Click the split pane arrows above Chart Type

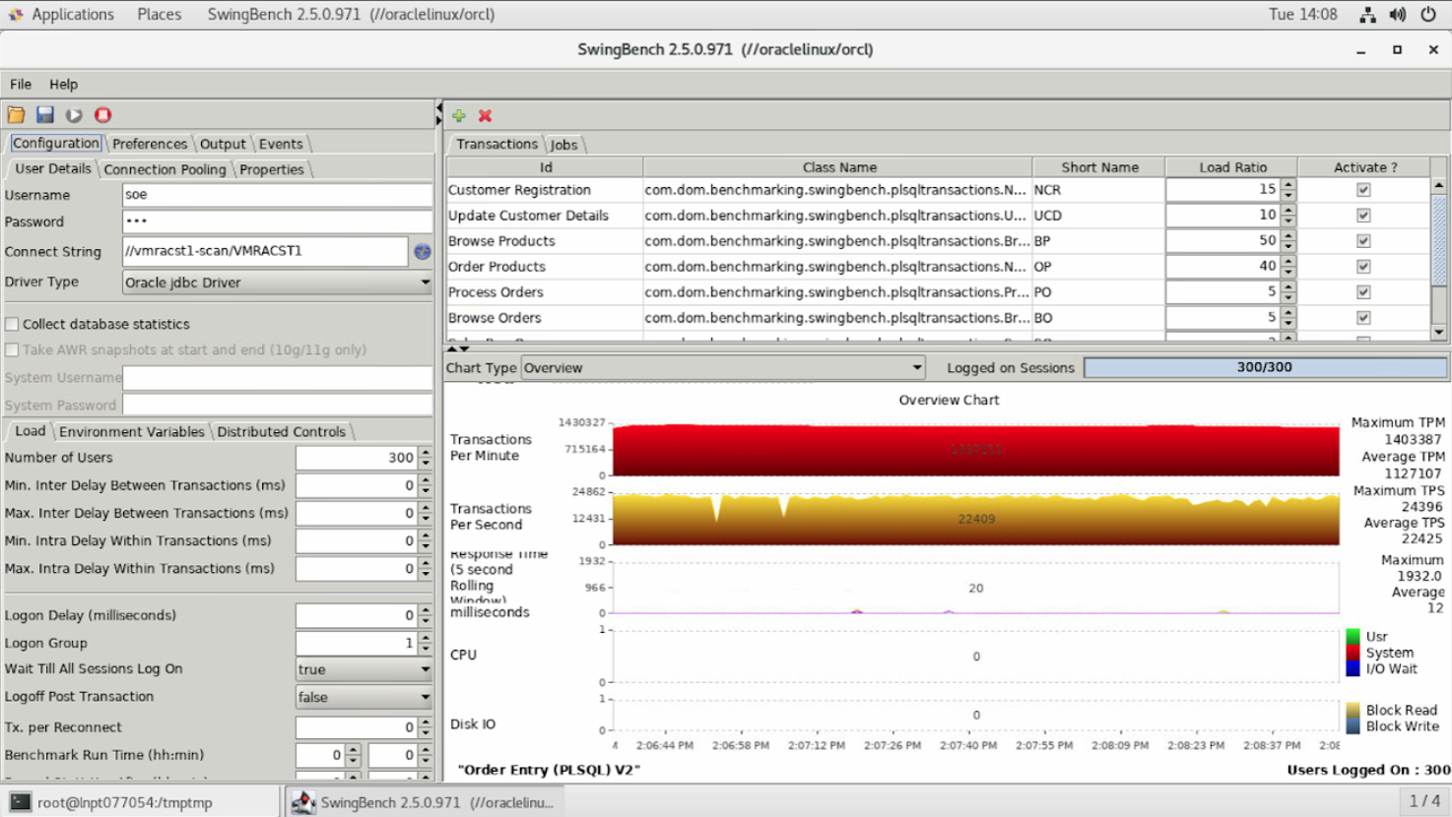[x=458, y=348]
